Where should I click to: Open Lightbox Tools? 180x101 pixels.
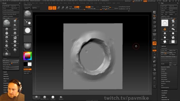[x=169, y=16]
